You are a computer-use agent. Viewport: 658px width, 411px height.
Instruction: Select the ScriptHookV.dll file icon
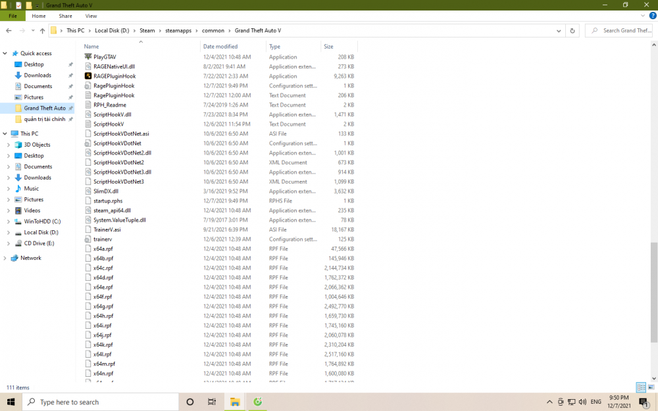[x=88, y=114]
